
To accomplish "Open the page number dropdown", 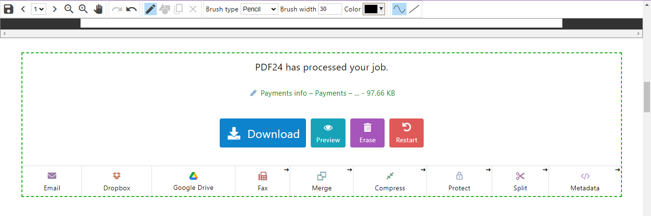I will 39,9.
